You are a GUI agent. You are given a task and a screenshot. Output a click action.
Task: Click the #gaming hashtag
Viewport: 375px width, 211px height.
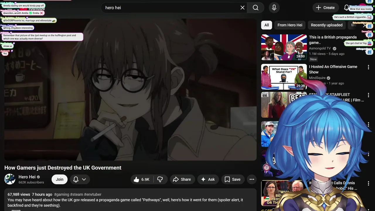coord(62,194)
